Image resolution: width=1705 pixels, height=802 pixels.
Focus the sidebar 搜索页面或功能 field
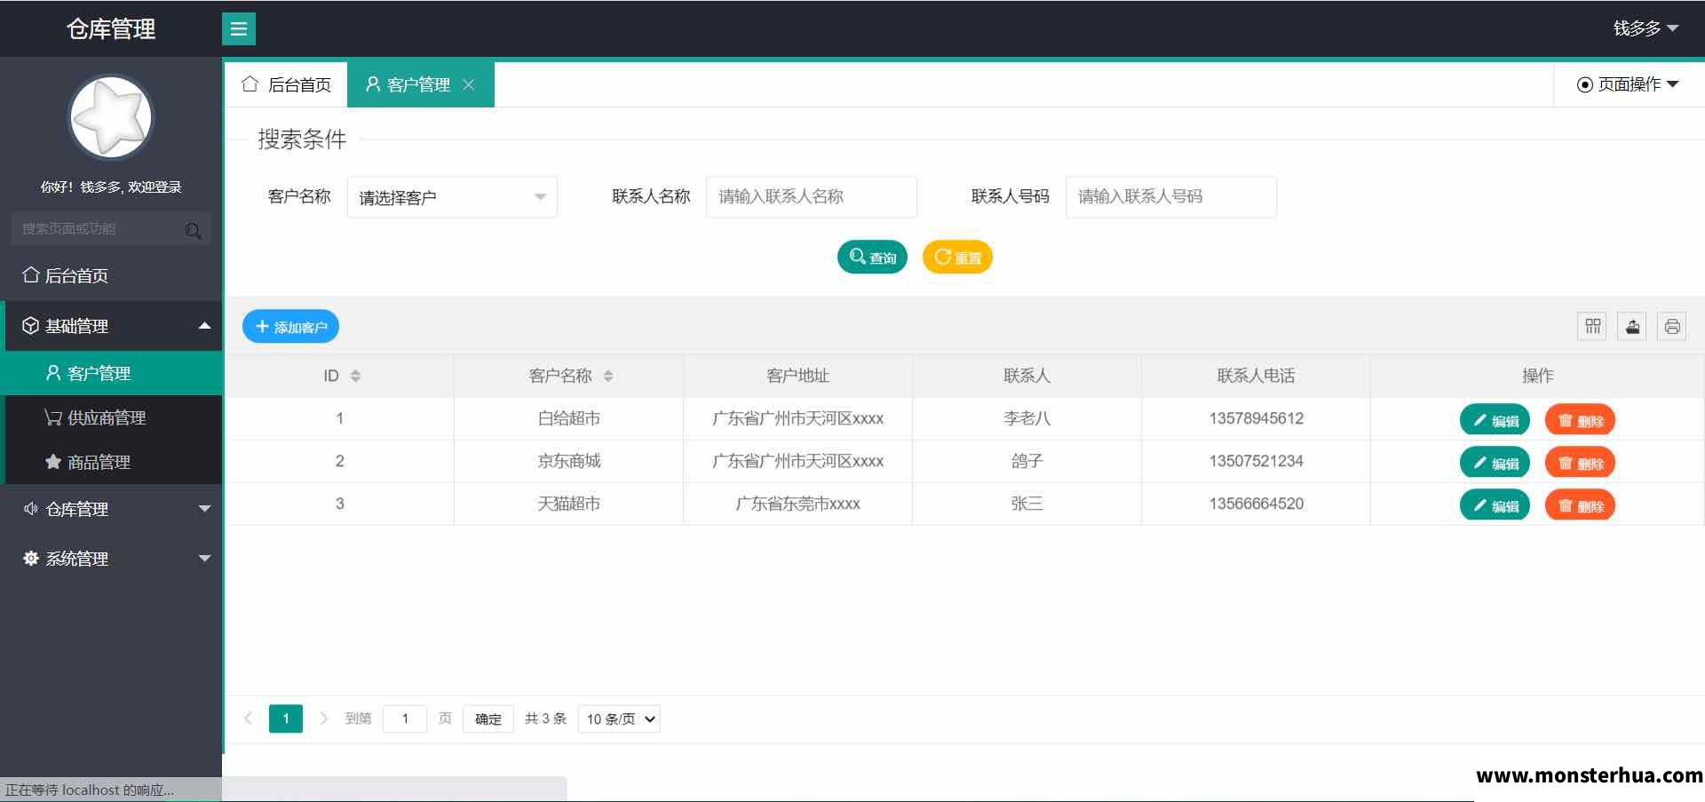[111, 229]
